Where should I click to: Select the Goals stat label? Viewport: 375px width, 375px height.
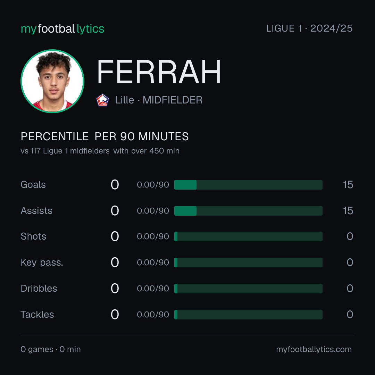pyautogui.click(x=33, y=185)
